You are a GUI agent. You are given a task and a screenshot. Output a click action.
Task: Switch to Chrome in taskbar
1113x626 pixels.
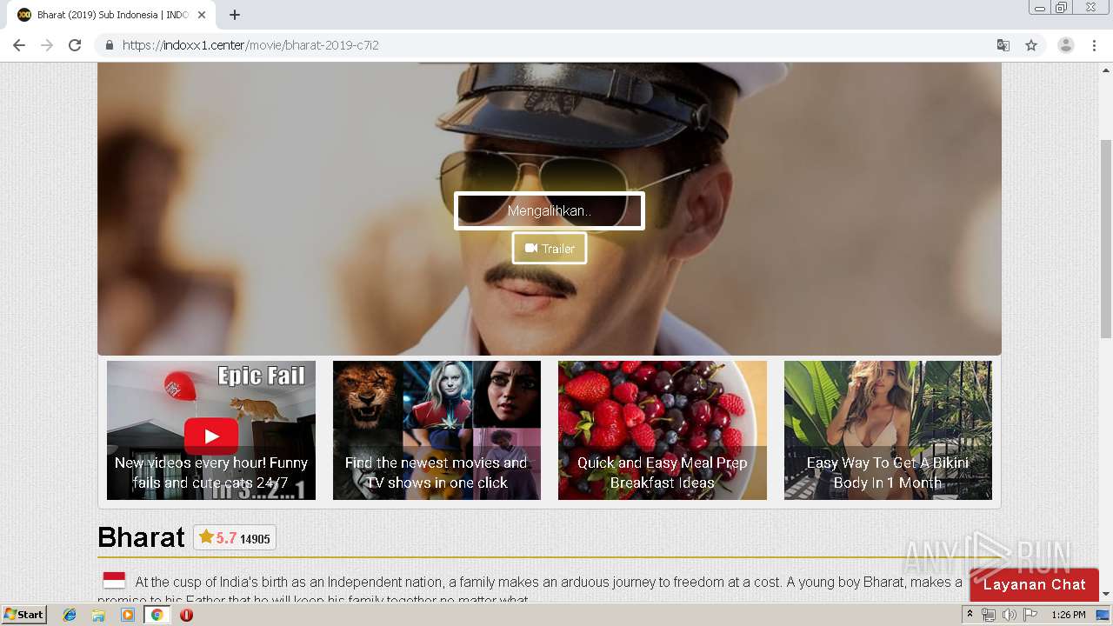pos(157,615)
